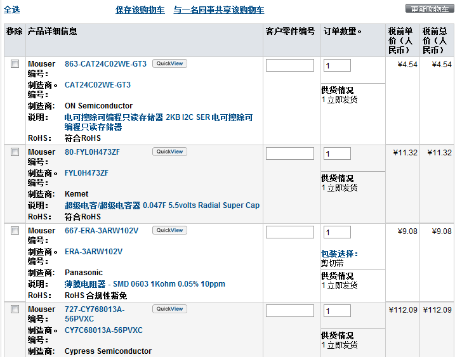Select the ON Semiconductor manufacturer text

tap(98, 105)
